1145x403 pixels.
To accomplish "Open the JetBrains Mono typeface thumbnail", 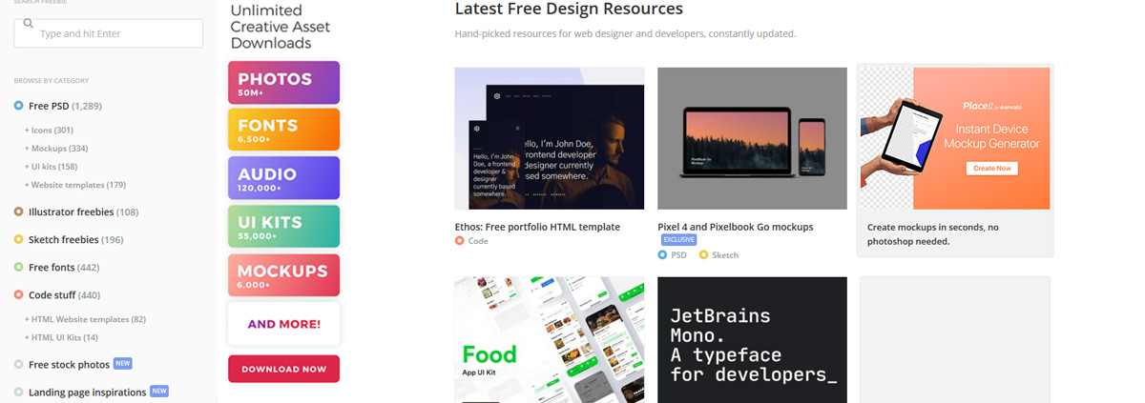I will click(752, 340).
